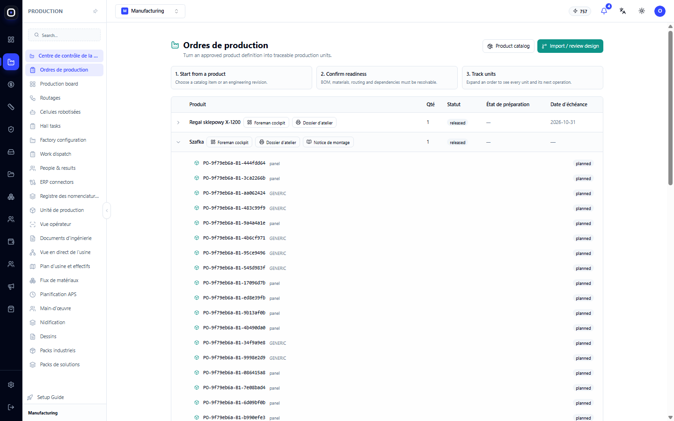Collapse the Szafka order row
Viewport: 674px width, 421px height.
[x=178, y=142]
